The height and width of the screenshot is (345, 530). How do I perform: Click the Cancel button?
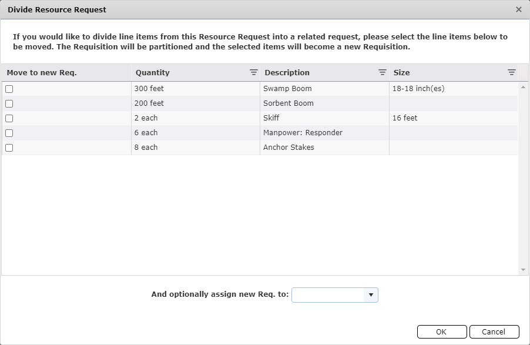coord(494,331)
